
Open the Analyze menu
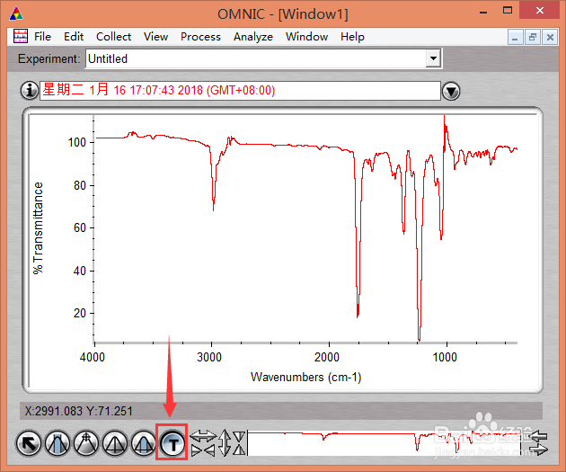[253, 37]
